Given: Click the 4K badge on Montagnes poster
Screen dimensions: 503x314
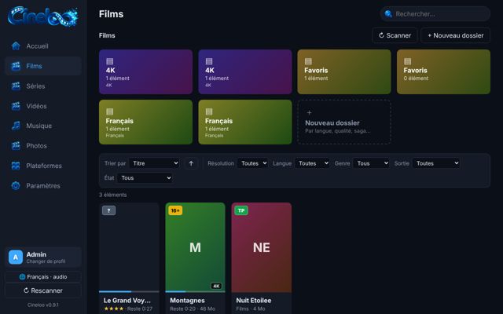Looking at the screenshot, I should (x=216, y=286).
